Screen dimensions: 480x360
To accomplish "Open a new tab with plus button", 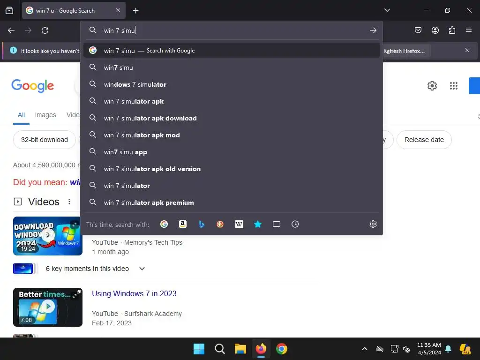I will click(135, 11).
